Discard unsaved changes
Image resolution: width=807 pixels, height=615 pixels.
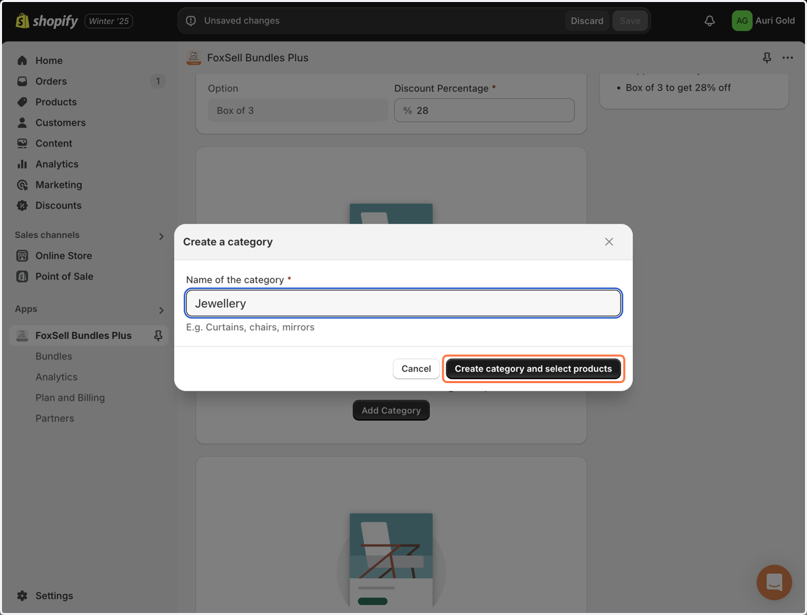(x=587, y=21)
